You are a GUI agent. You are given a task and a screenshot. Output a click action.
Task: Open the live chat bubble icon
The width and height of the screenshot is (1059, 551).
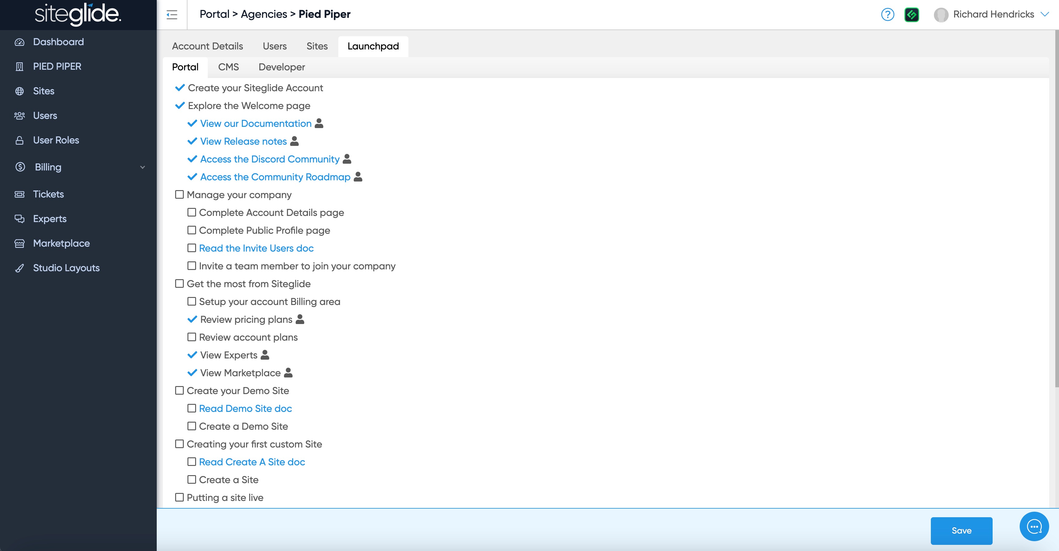(x=1034, y=526)
